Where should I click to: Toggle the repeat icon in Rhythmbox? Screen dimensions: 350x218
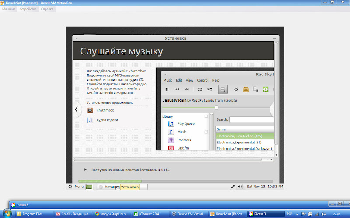[200, 89]
